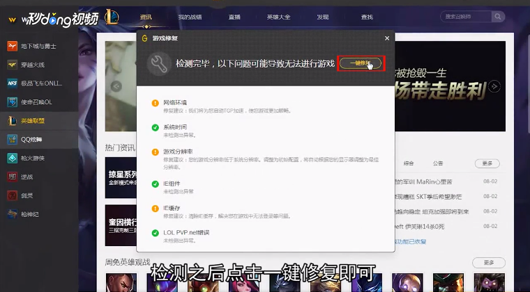
Task: Open the 直播 tab
Action: [x=234, y=17]
